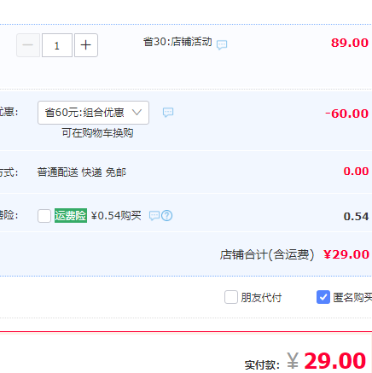
Task: Click the minus button to decrease quantity
Action: pos(28,45)
